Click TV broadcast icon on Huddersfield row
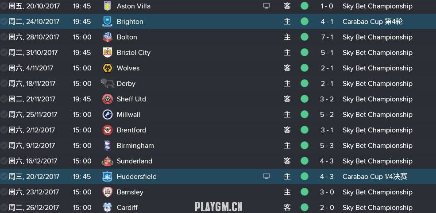The image size is (436, 213). [x=266, y=176]
